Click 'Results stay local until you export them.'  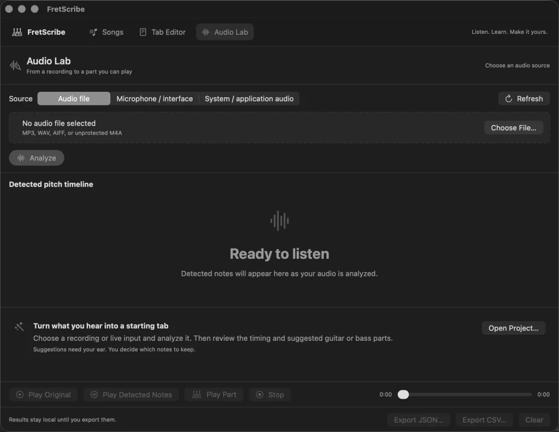(62, 420)
